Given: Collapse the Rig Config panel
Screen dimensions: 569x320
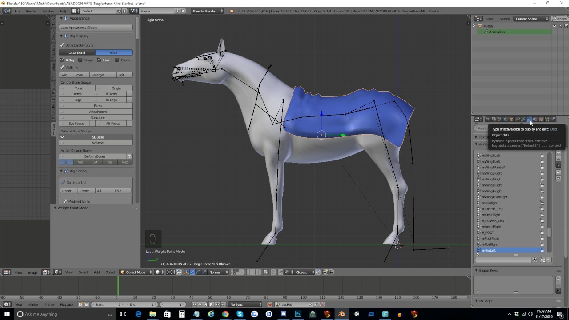Looking at the screenshot, I should click(x=61, y=171).
